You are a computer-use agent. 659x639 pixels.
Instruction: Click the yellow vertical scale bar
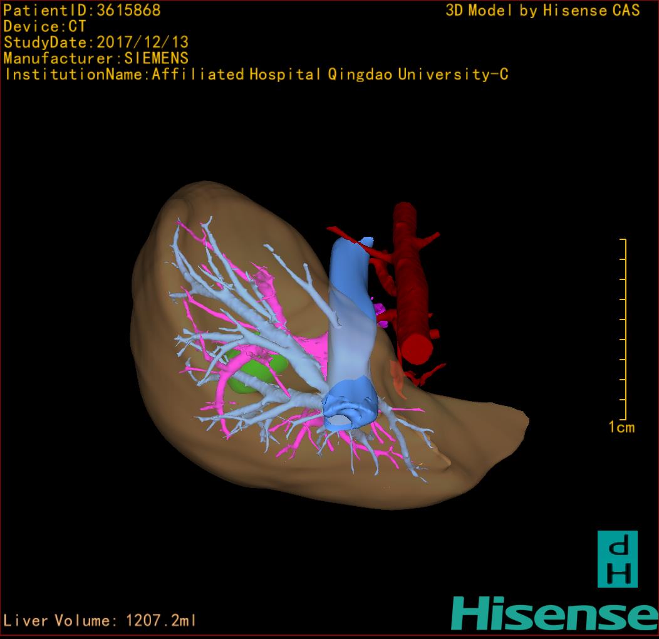coord(624,329)
